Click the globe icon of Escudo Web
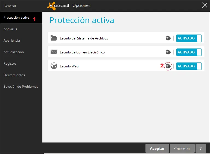This screenshot has width=210, height=154. tap(54, 66)
